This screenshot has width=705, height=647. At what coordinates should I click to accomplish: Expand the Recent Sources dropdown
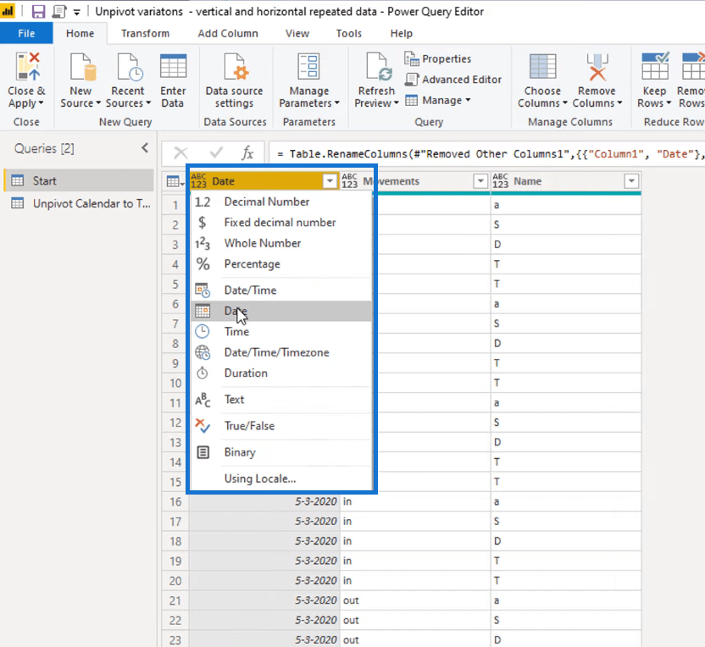coord(148,103)
